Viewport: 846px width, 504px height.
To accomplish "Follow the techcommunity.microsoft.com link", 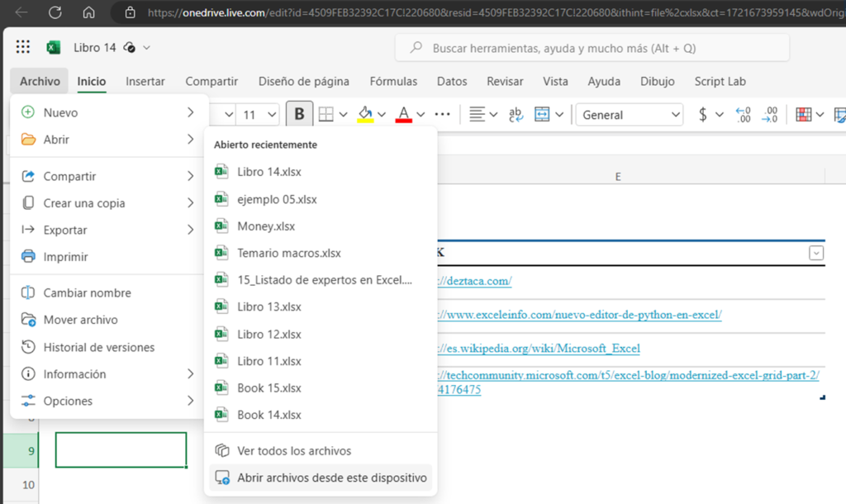I will 629,382.
